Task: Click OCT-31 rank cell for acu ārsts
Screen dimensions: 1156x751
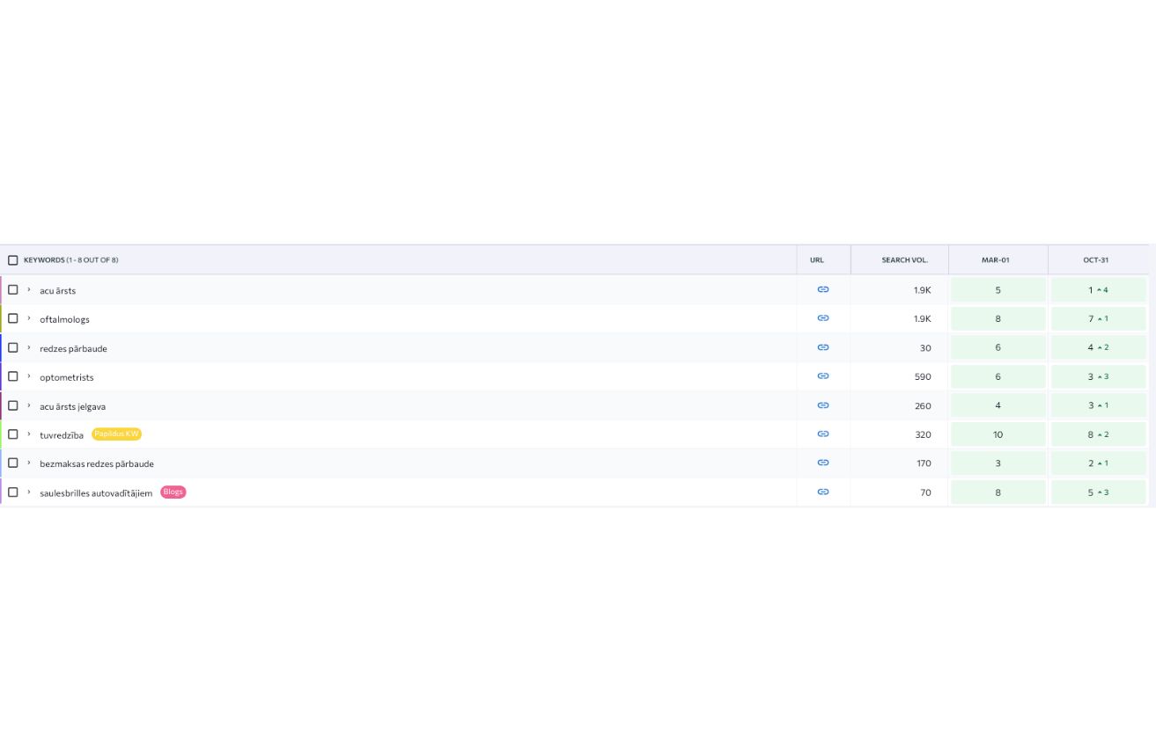Action: coord(1098,290)
